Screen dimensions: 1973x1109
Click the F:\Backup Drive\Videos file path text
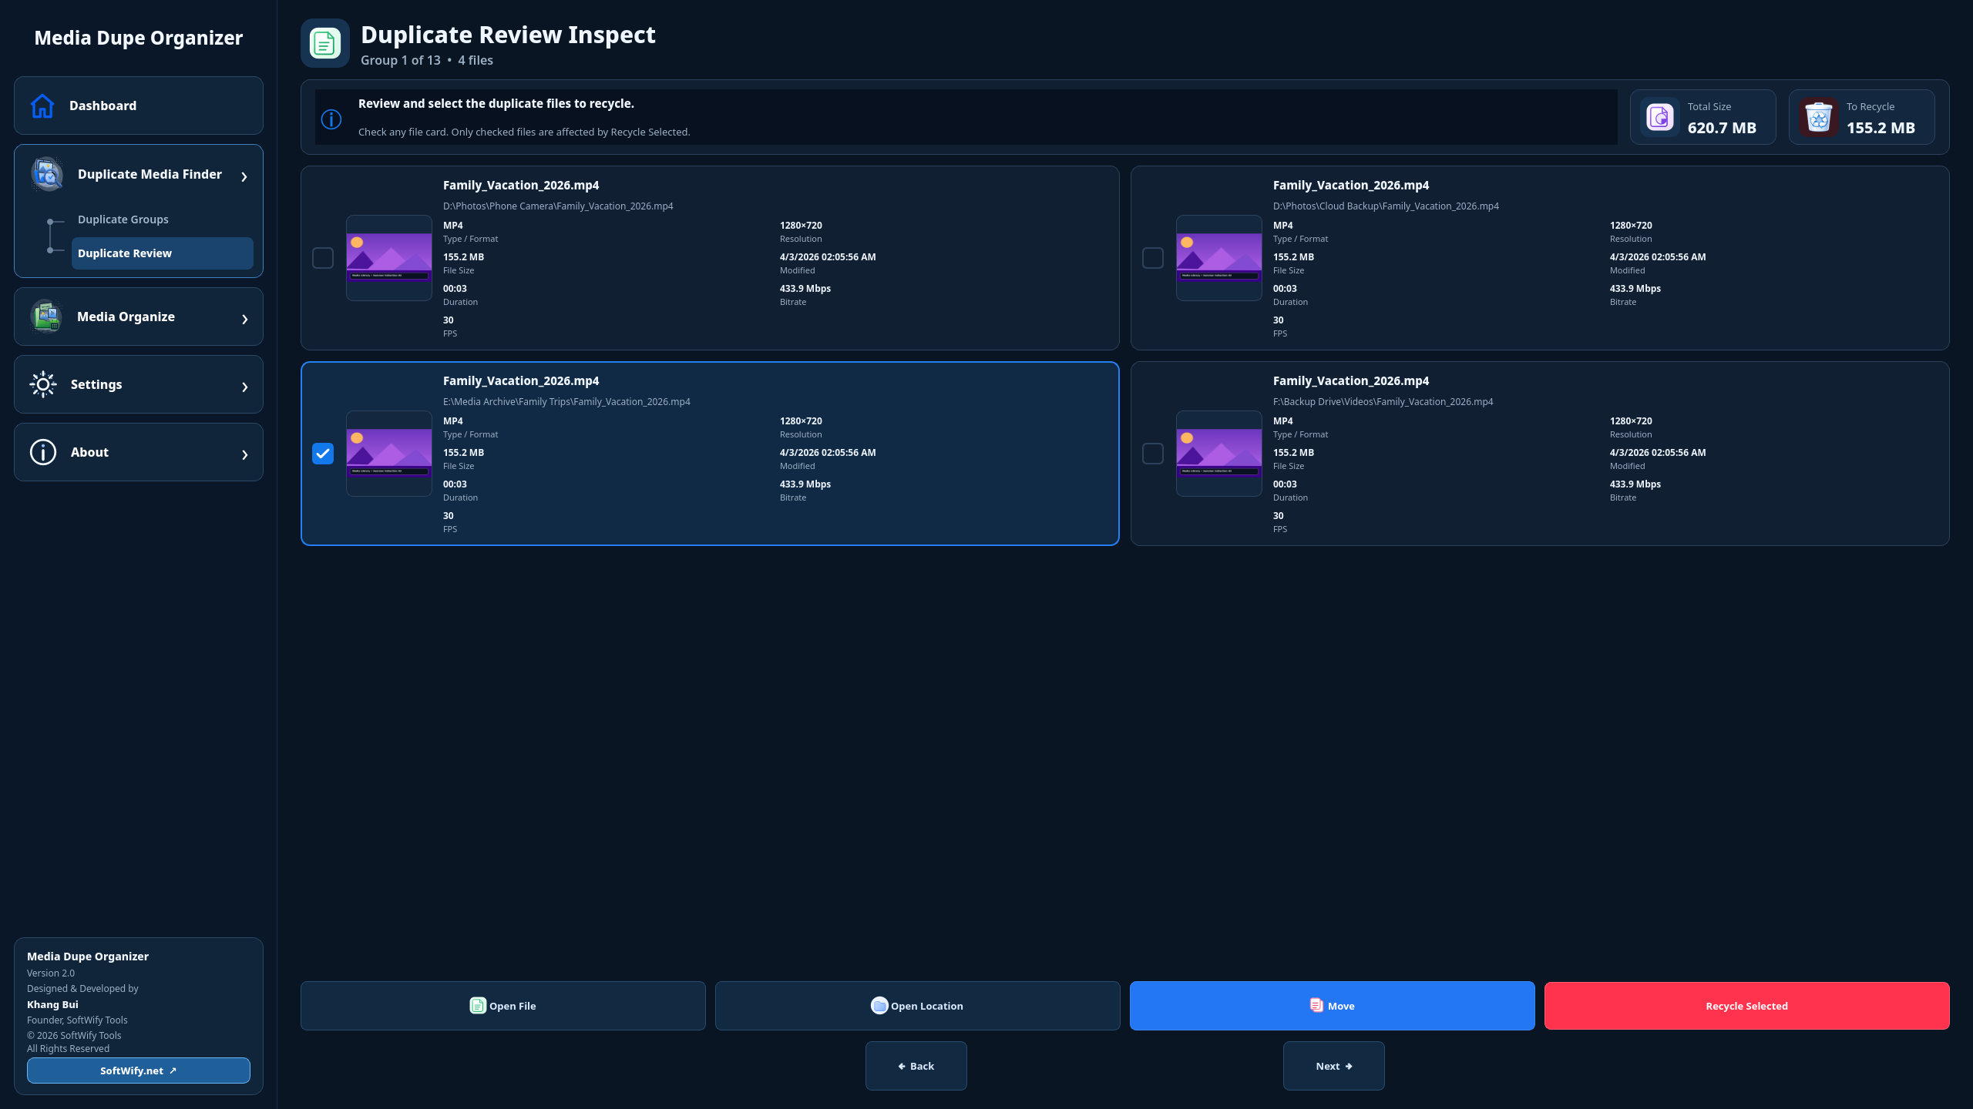1383,402
